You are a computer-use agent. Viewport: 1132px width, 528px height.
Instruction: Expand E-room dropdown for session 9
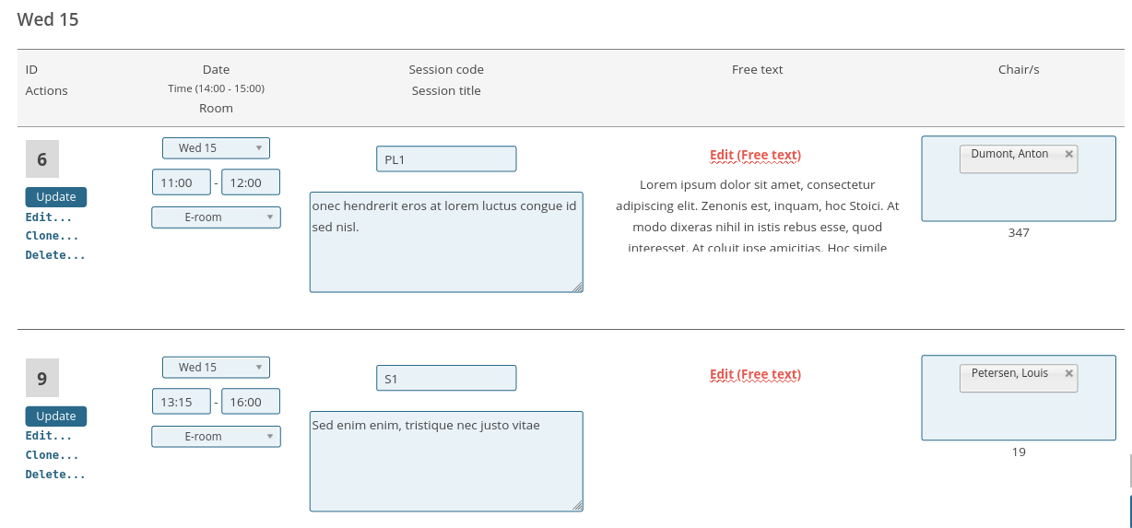pos(216,437)
